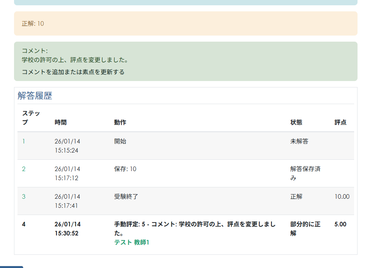Click the テスト 教師1 user link
367x268 pixels.
point(132,242)
